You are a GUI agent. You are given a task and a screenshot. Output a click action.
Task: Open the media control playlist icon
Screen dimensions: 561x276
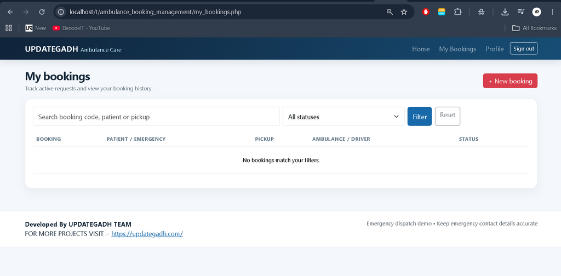coord(520,12)
